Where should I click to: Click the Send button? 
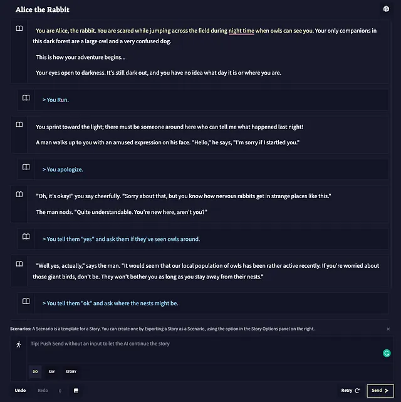coord(380,391)
